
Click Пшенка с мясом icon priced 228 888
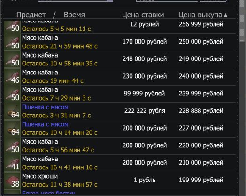tap(12, 111)
